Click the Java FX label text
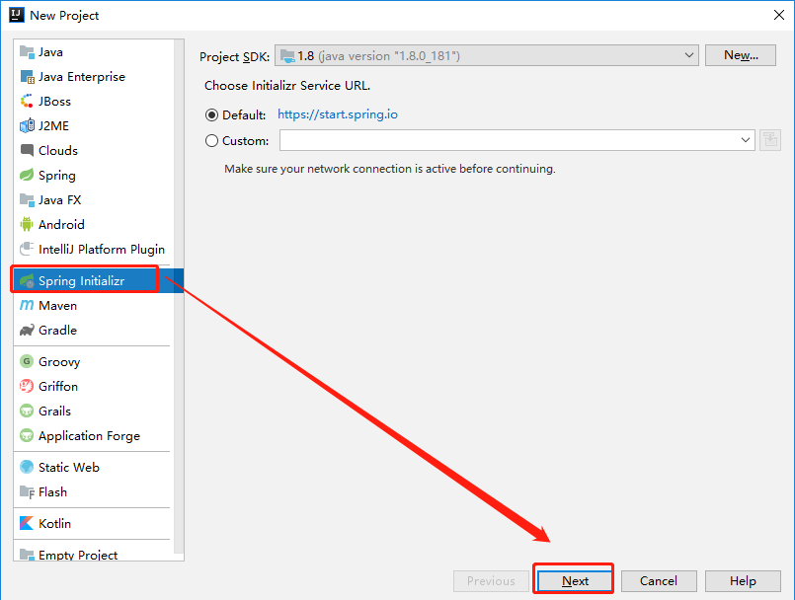This screenshot has width=795, height=600. (x=60, y=199)
